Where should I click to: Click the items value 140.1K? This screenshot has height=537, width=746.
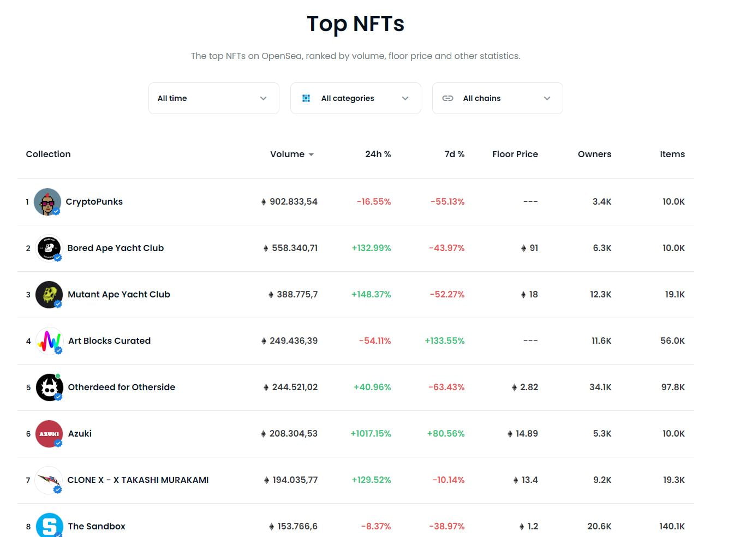pos(672,527)
